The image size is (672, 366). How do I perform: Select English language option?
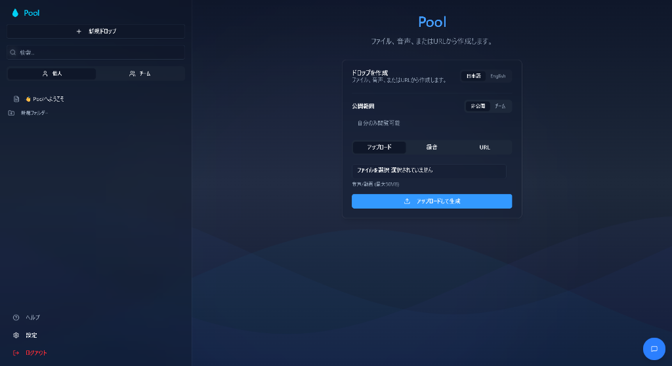(498, 76)
